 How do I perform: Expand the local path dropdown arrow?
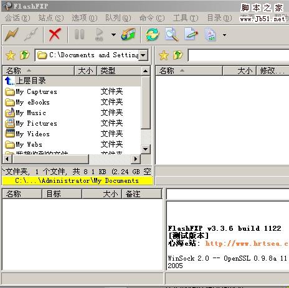(x=143, y=55)
